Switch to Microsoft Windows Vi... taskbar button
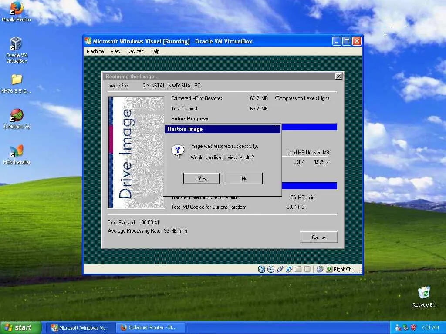 coord(81,328)
